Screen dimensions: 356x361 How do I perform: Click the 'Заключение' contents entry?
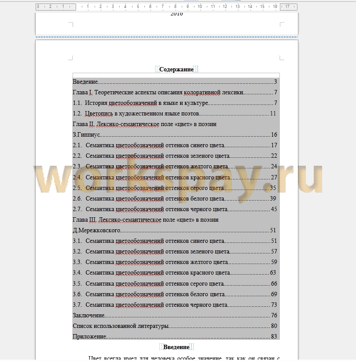click(x=175, y=316)
